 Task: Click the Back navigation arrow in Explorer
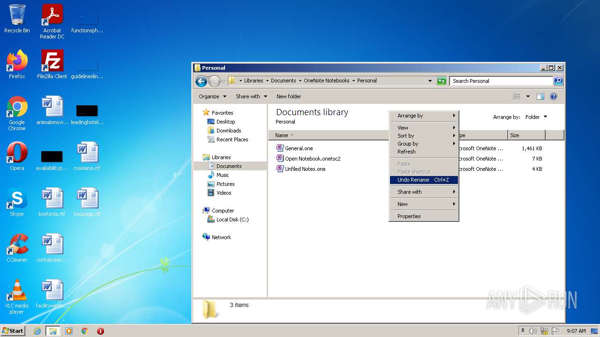pyautogui.click(x=201, y=81)
